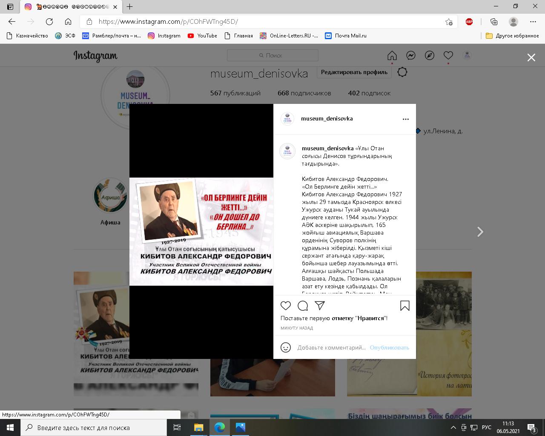This screenshot has height=436, width=545.
Task: Open post options three-dot menu
Action: pos(406,119)
